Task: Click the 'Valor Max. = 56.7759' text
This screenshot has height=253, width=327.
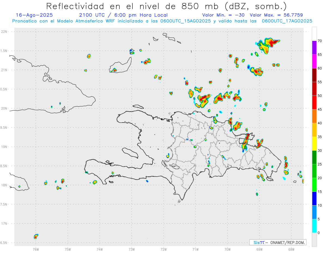Action: [x=276, y=15]
